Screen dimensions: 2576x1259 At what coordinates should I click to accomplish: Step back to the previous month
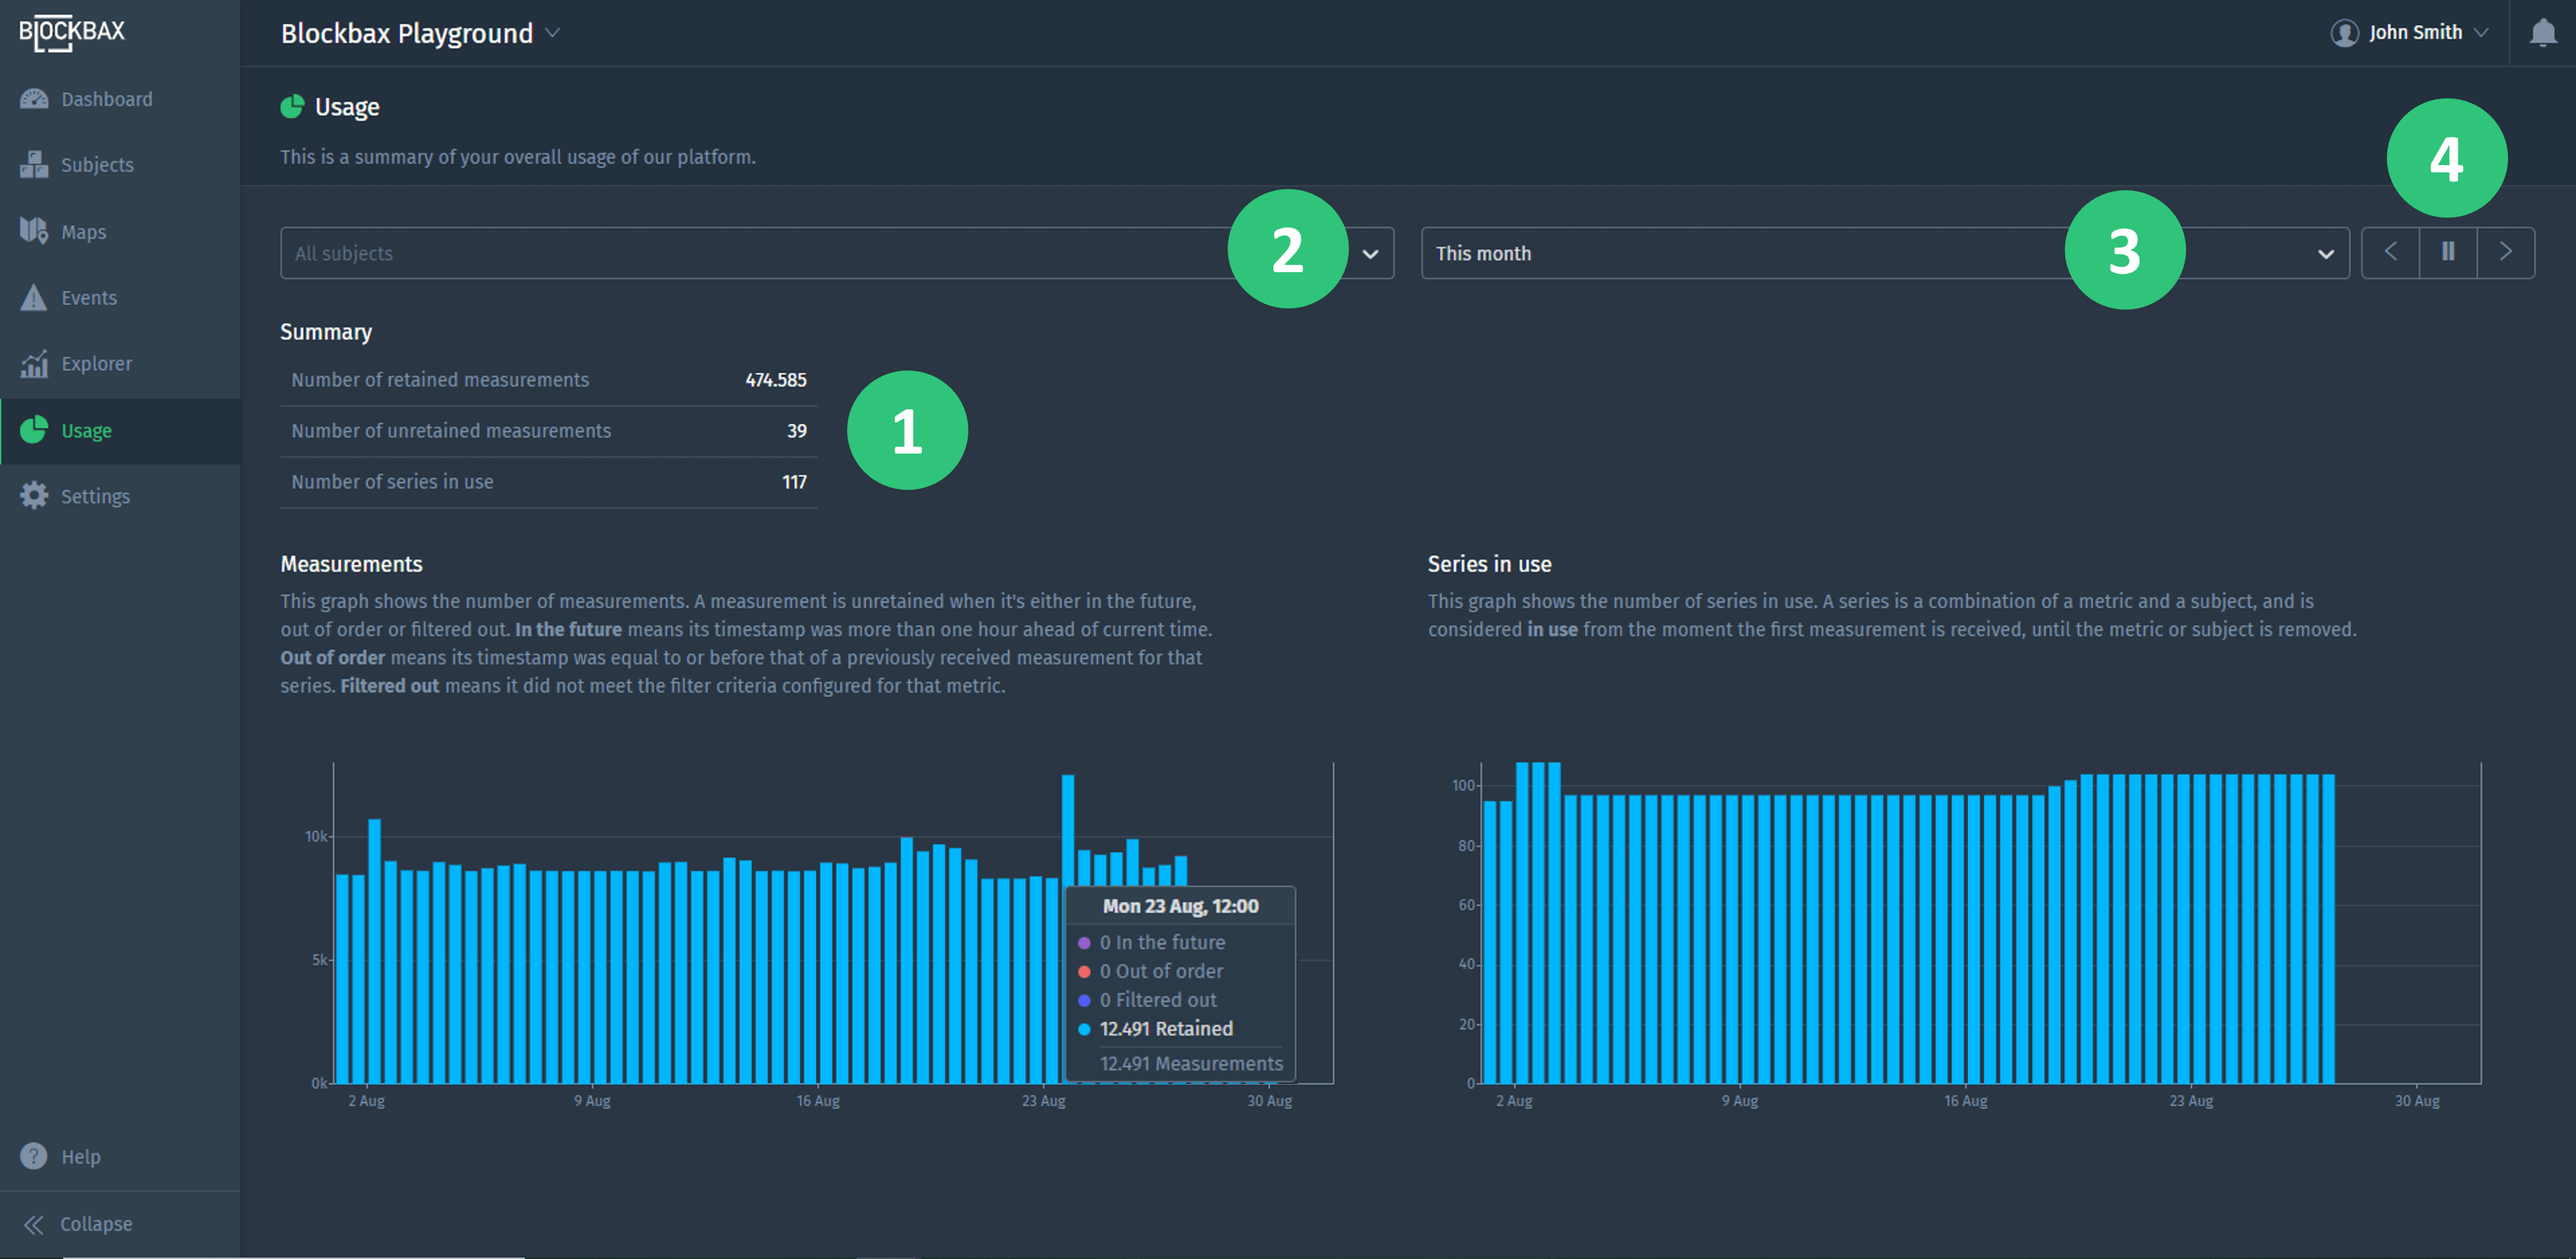pyautogui.click(x=2390, y=252)
